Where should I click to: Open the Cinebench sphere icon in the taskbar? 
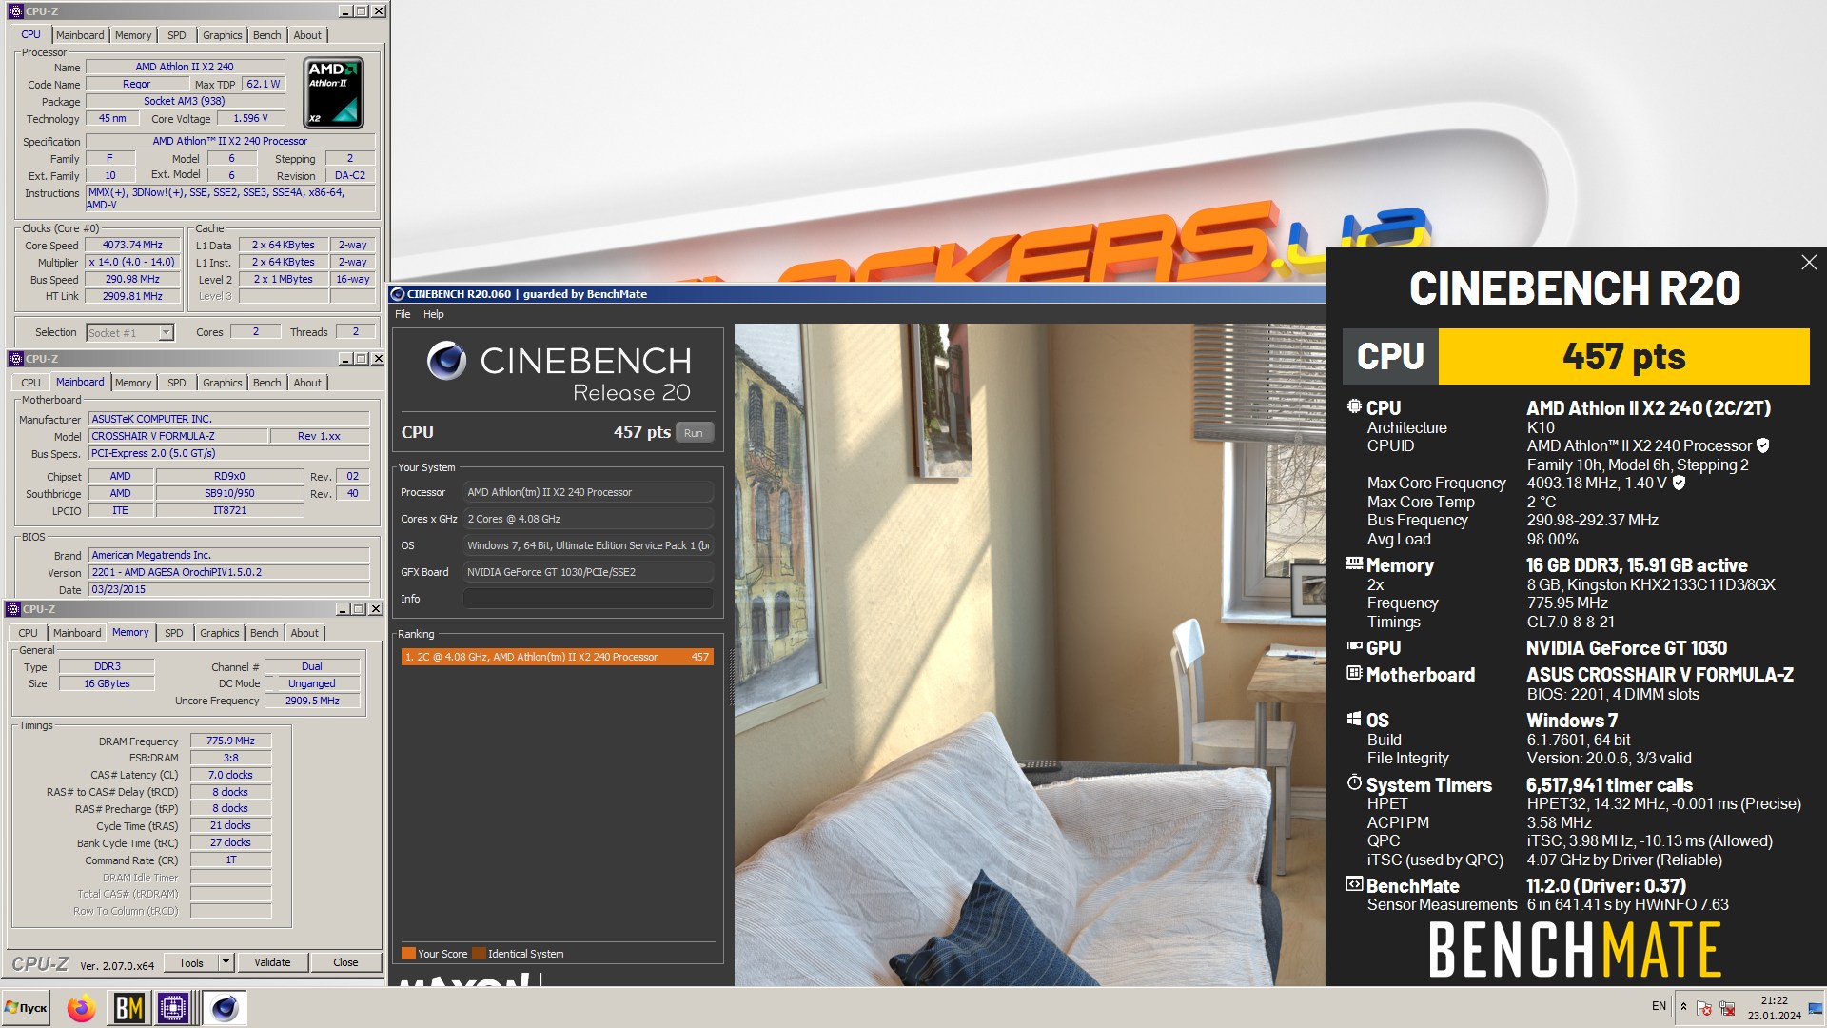[x=225, y=1008]
